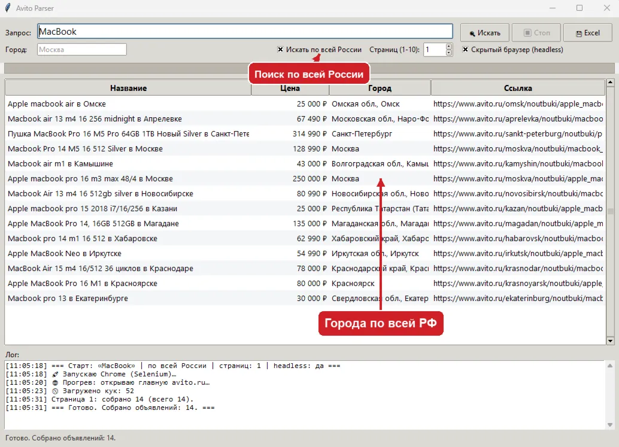Click the log panel scroll-down arrow
The image size is (619, 447).
pyautogui.click(x=610, y=425)
